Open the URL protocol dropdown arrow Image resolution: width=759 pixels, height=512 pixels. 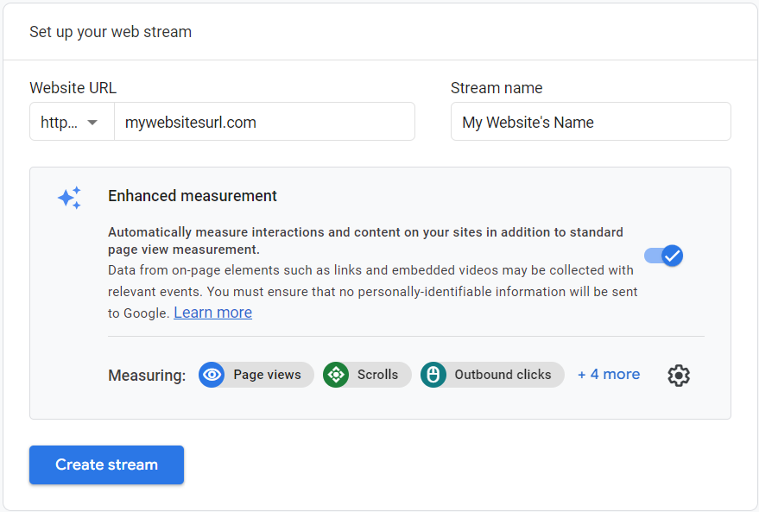point(92,123)
